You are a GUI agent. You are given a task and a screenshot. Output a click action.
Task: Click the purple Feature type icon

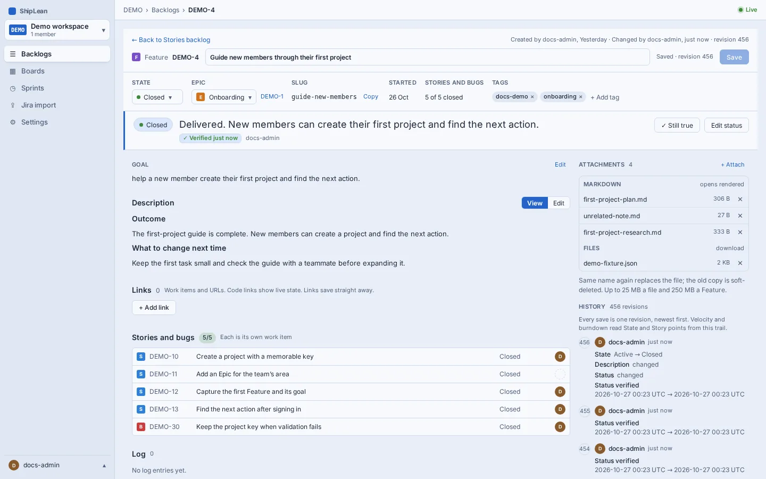[x=136, y=57]
